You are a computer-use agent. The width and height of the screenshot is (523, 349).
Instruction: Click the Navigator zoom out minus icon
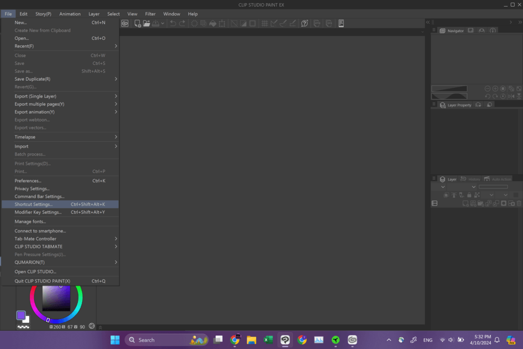click(487, 88)
